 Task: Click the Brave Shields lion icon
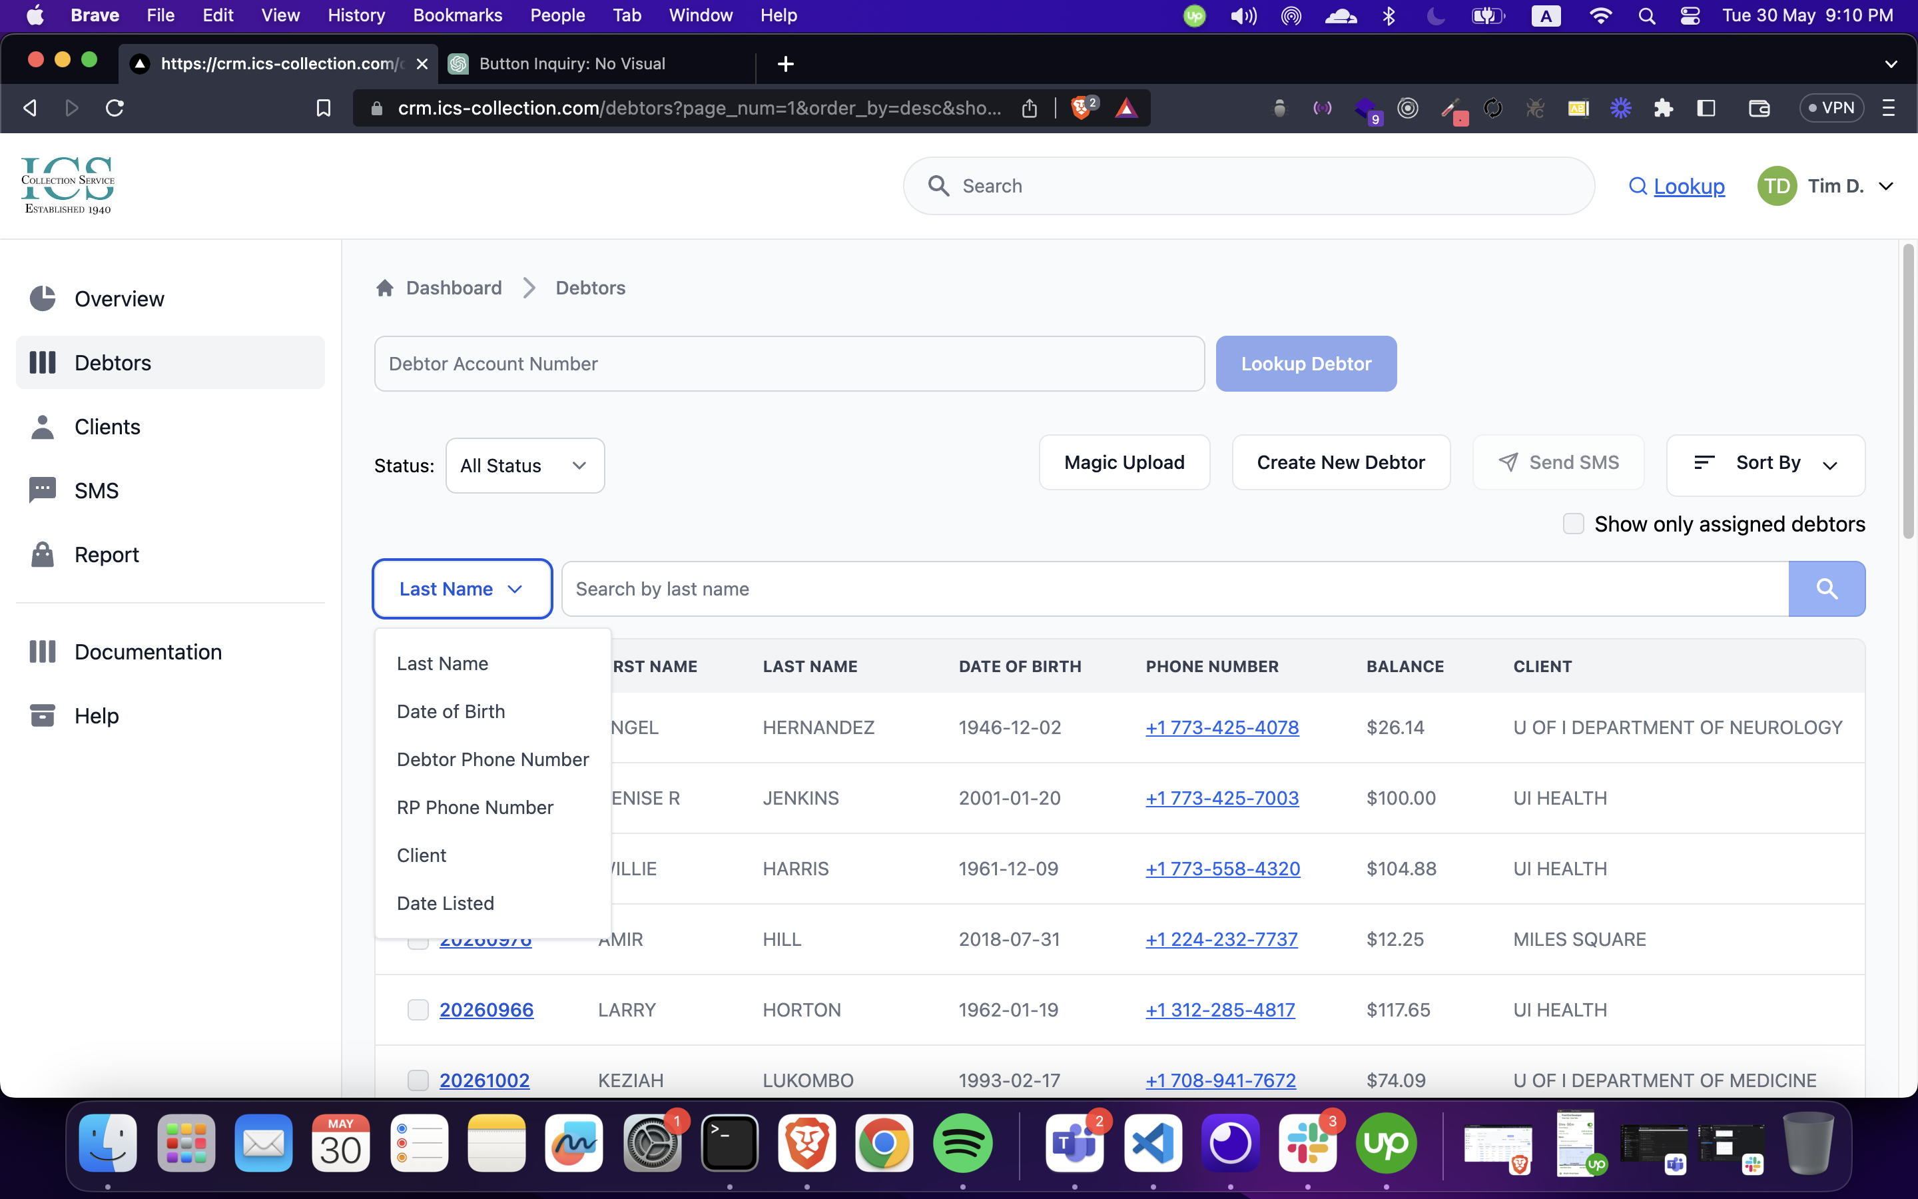tap(1081, 108)
